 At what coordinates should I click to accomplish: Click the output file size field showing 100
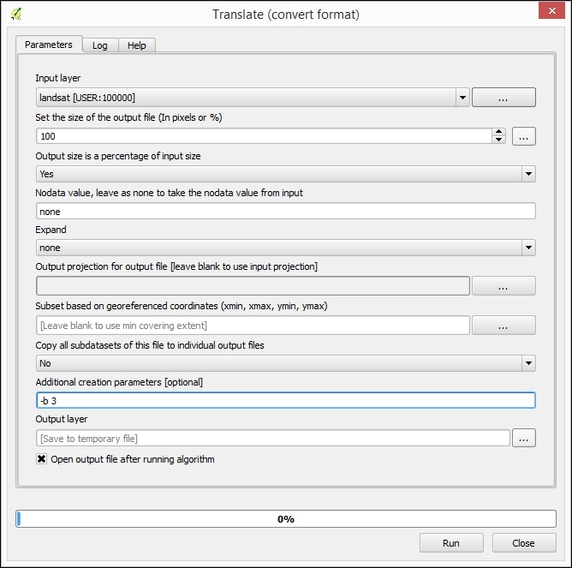tap(264, 136)
